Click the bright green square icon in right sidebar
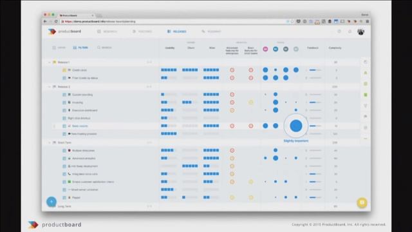 366,95
